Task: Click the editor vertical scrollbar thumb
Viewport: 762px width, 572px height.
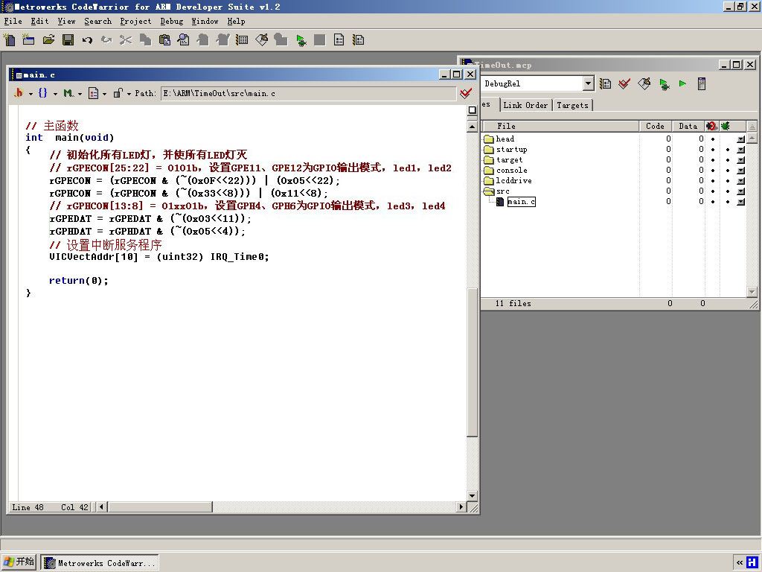Action: (x=472, y=363)
